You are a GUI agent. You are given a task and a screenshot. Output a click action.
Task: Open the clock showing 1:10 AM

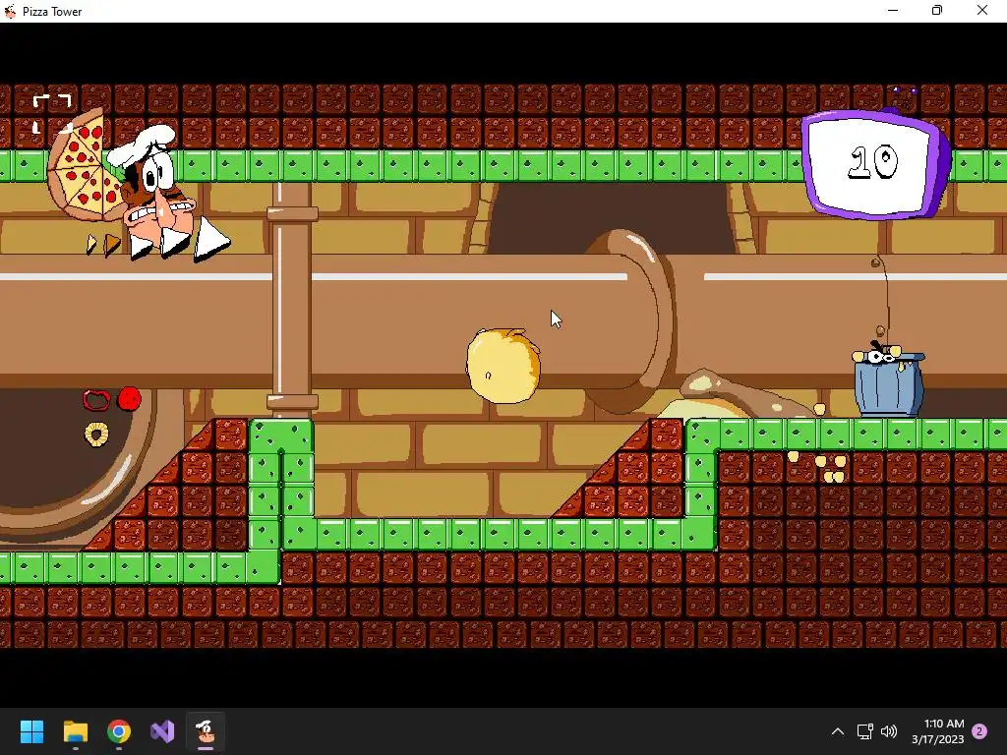coord(937,731)
